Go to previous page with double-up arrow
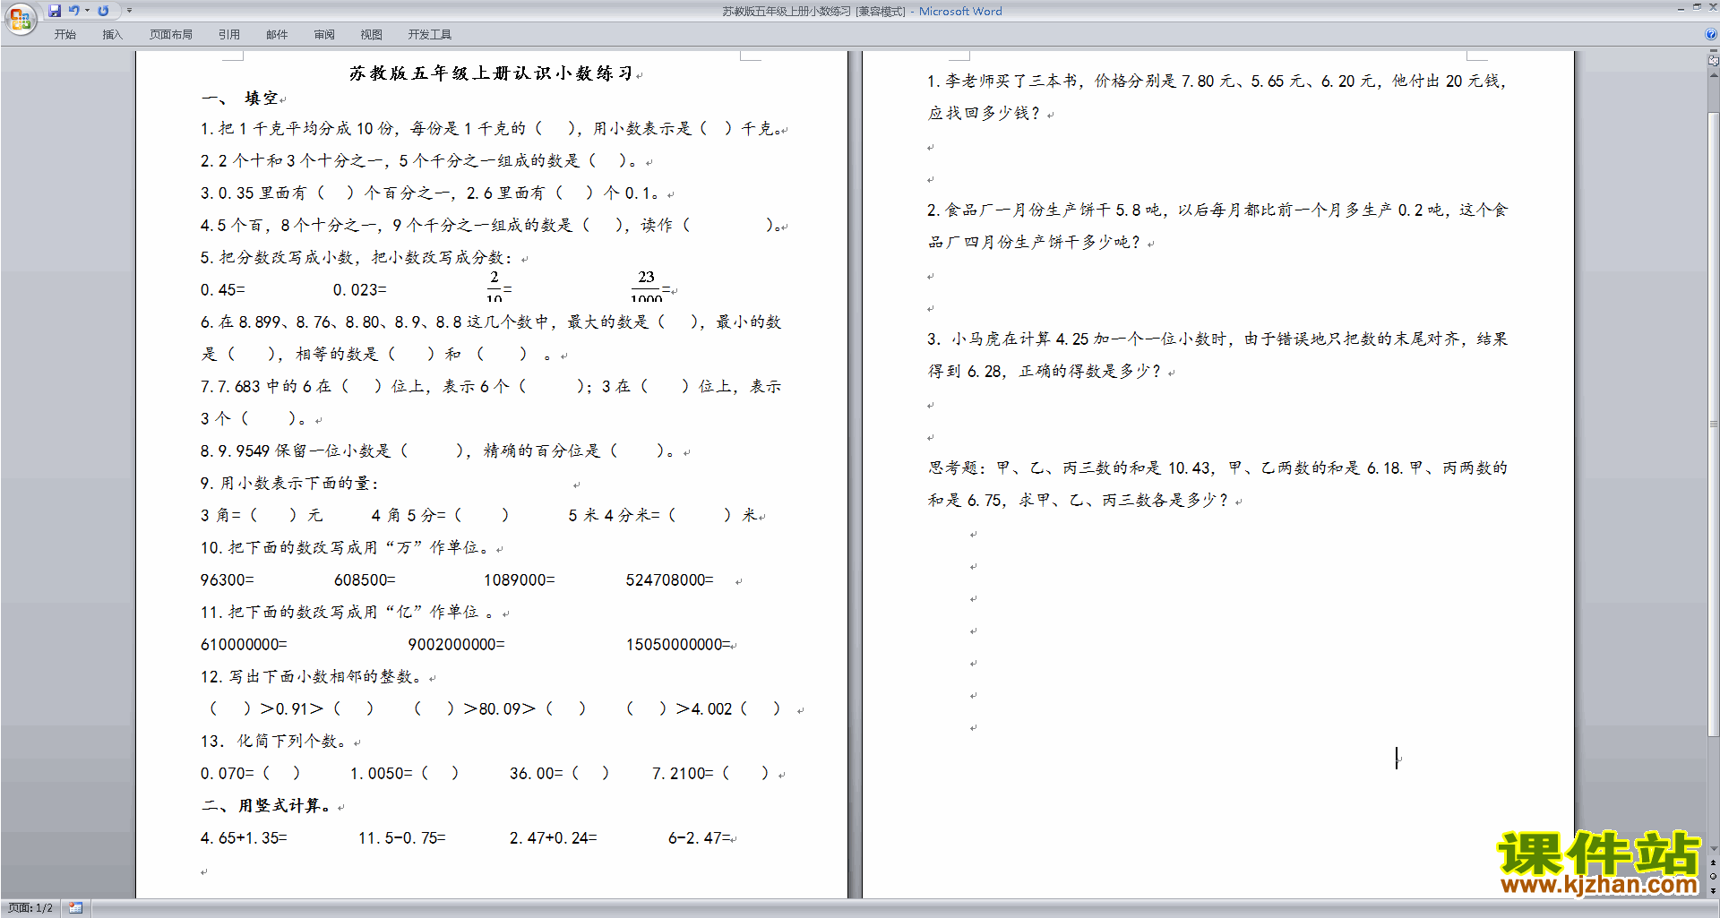 pos(1713,862)
